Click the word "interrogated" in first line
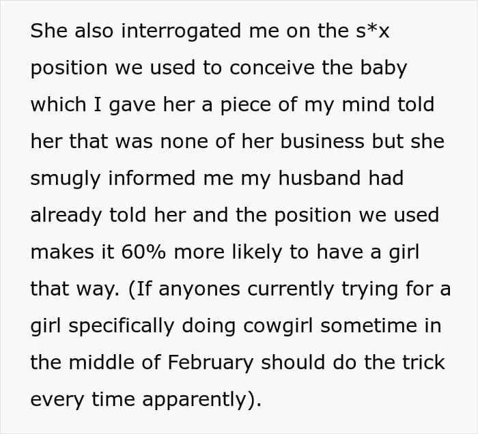This screenshot has height=434, width=478. pos(181,31)
